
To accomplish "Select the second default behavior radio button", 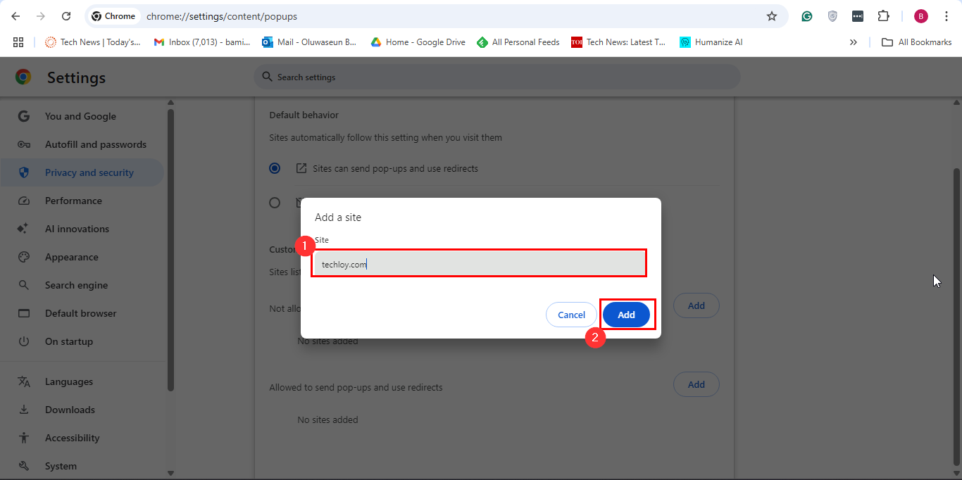I will click(x=275, y=203).
